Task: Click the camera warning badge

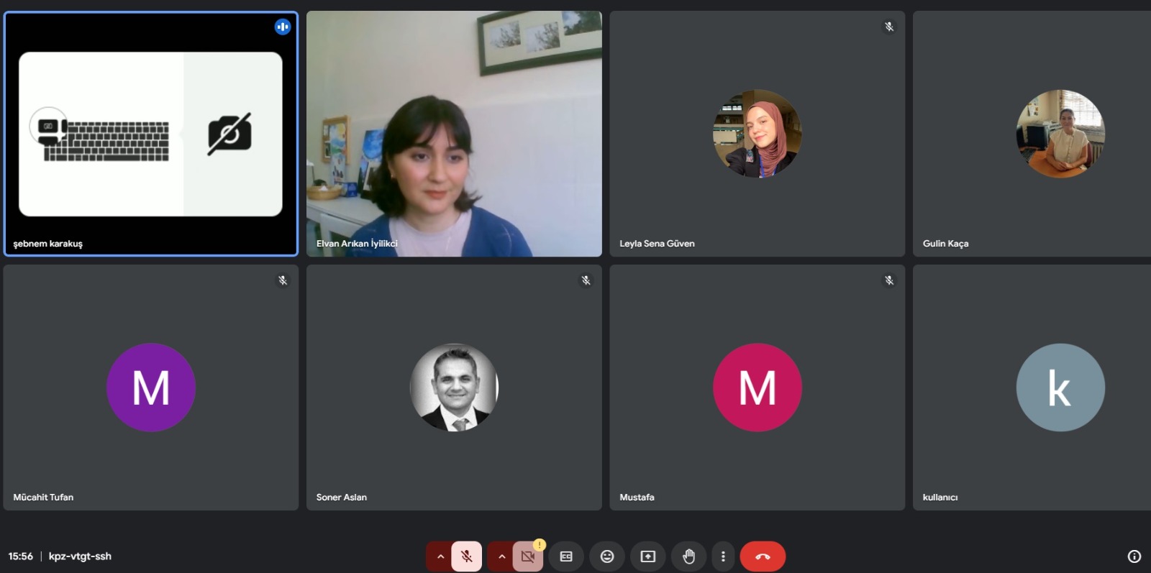Action: tap(540, 545)
